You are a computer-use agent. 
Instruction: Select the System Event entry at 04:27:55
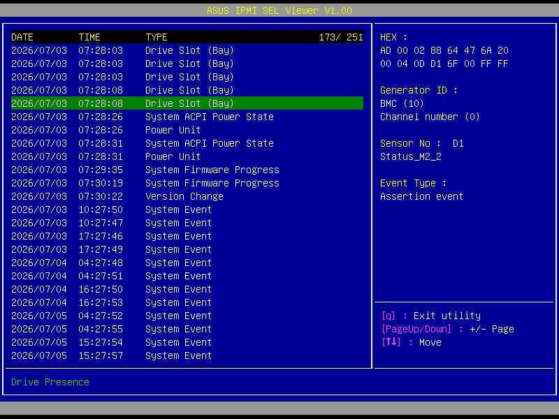point(187,329)
